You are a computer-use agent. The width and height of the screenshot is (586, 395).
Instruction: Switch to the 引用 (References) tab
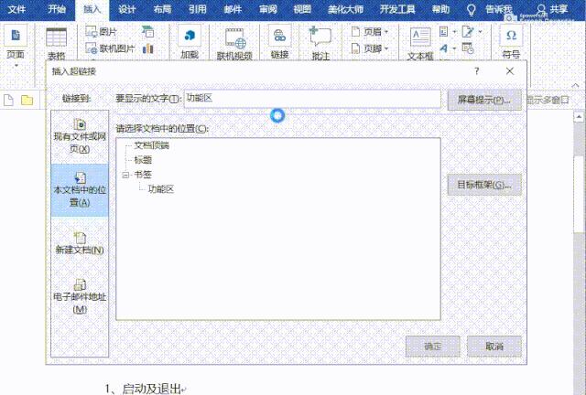click(198, 9)
